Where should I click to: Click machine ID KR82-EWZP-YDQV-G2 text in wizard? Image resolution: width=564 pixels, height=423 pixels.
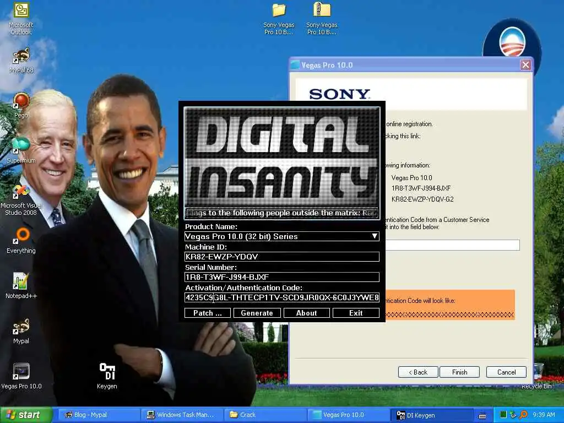422,199
